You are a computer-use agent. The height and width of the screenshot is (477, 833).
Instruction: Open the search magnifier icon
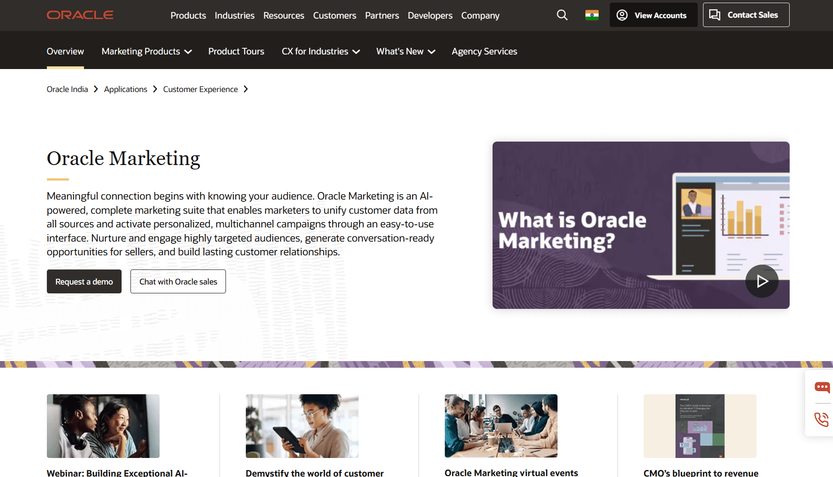pos(562,15)
